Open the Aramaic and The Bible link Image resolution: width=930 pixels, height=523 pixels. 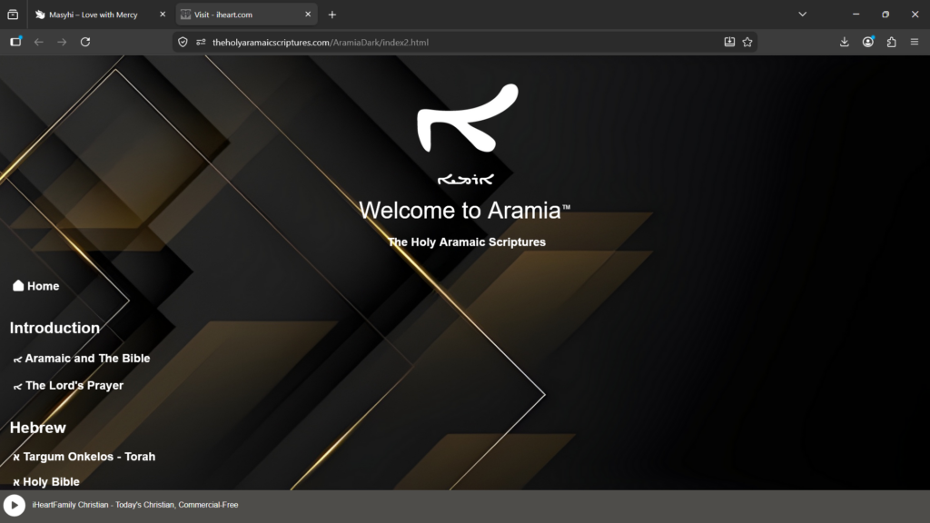[86, 359]
